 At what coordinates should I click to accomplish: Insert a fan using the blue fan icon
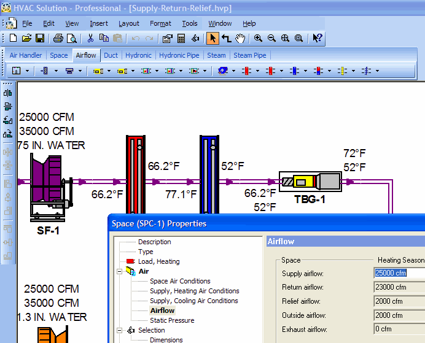pyautogui.click(x=223, y=71)
